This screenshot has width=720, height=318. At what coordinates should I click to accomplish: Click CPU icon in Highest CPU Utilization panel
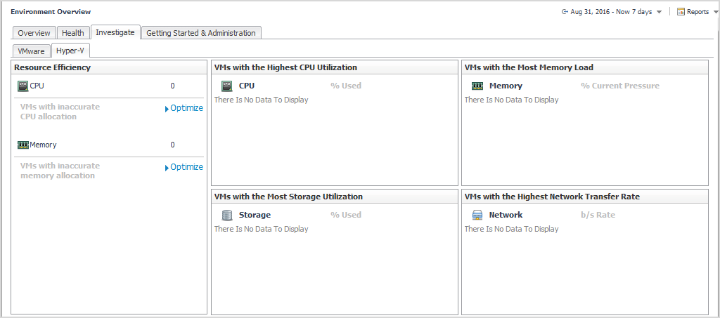pyautogui.click(x=227, y=86)
